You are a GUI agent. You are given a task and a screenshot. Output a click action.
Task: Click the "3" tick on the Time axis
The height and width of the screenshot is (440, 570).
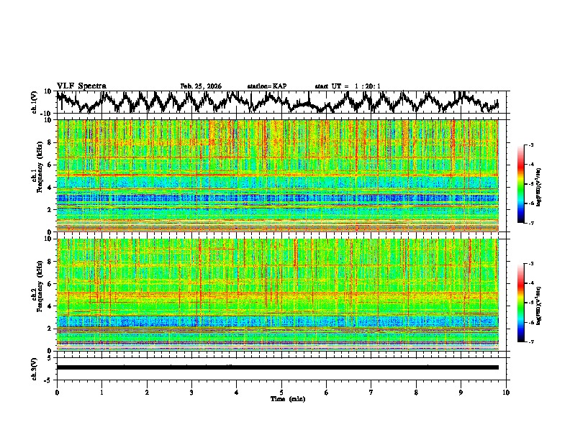(x=191, y=393)
